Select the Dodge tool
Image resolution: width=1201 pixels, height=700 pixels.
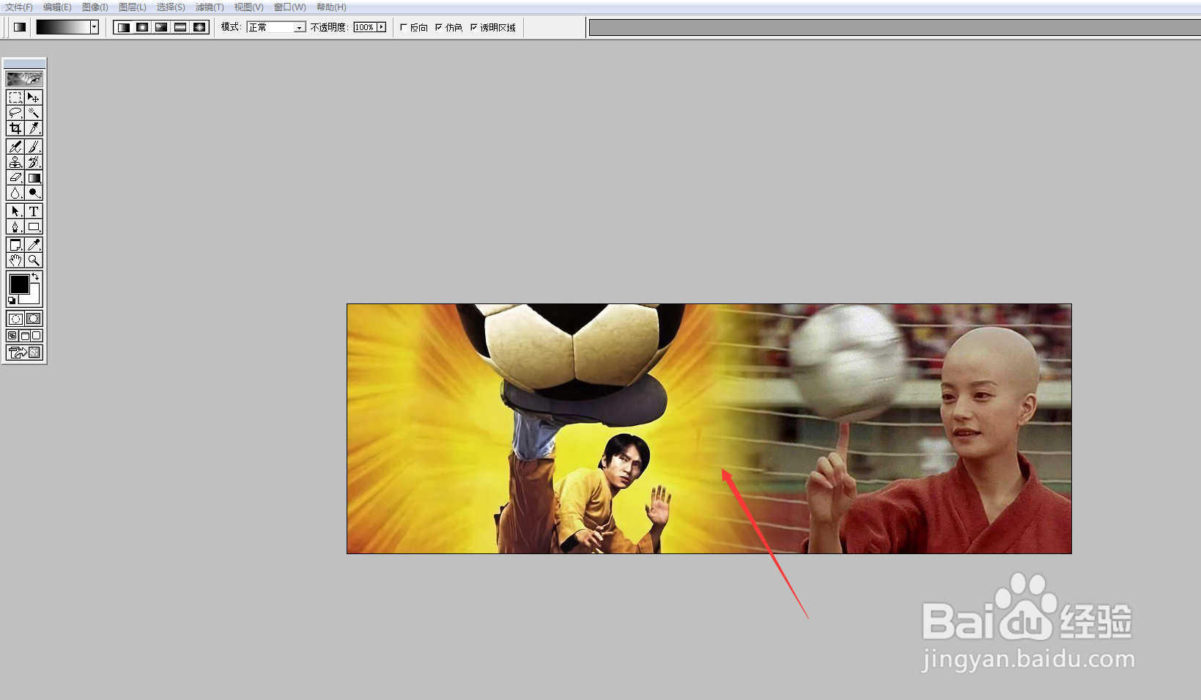tap(34, 193)
